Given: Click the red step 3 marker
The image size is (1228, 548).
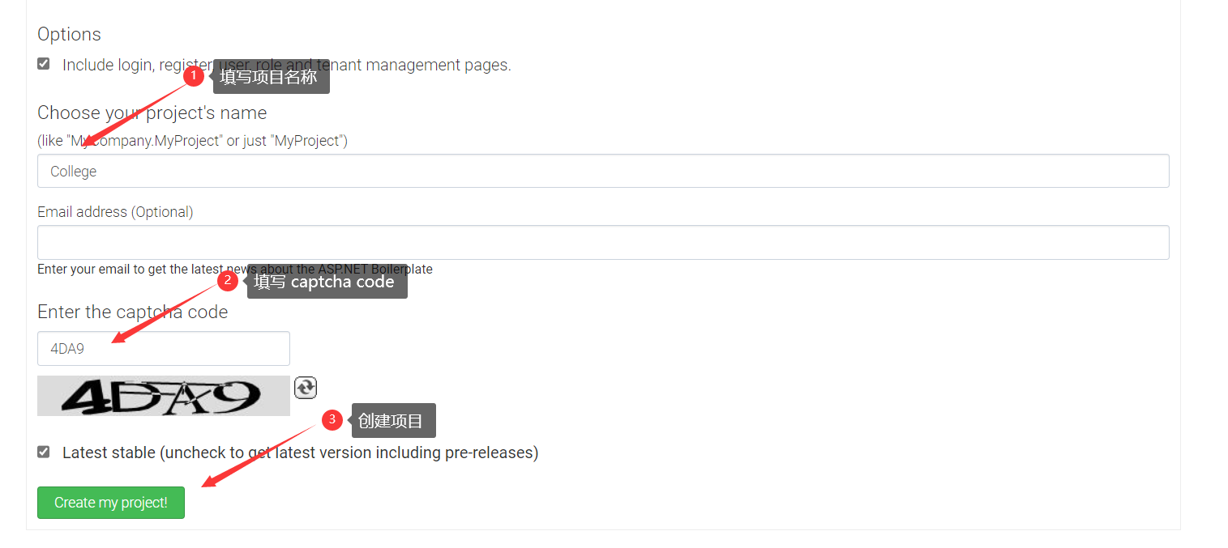Looking at the screenshot, I should [332, 419].
